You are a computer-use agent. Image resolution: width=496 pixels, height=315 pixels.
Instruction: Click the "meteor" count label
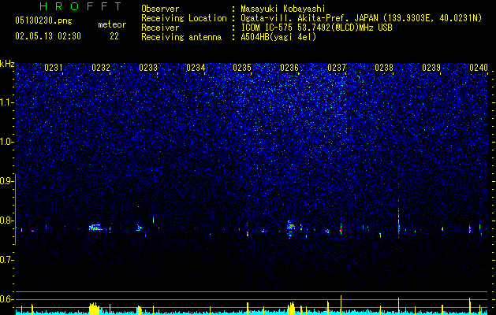tap(112, 24)
